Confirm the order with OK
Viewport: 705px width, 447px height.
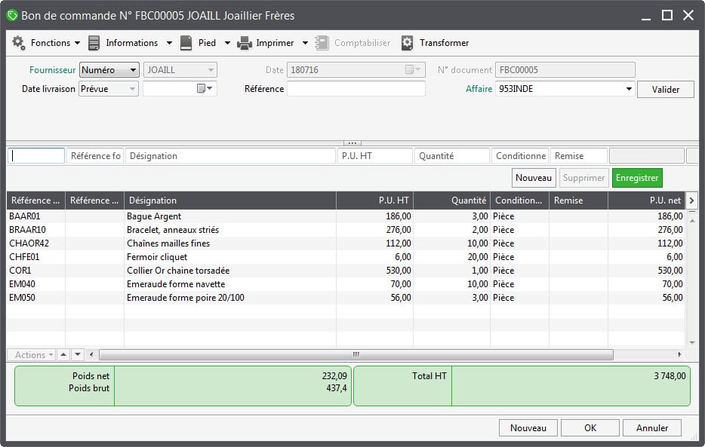pos(590,427)
